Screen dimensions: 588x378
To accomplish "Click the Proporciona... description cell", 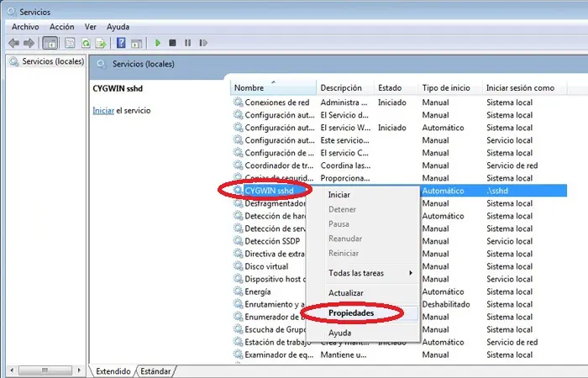I will (345, 178).
